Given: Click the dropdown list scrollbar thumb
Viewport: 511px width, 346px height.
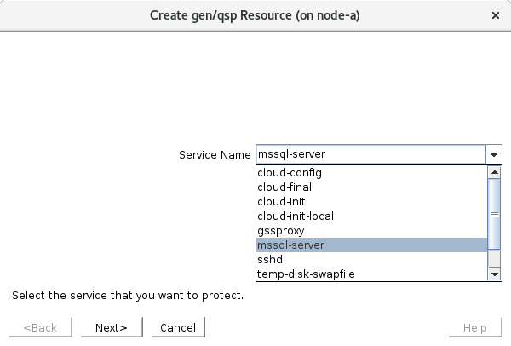Looking at the screenshot, I should pos(494,214).
